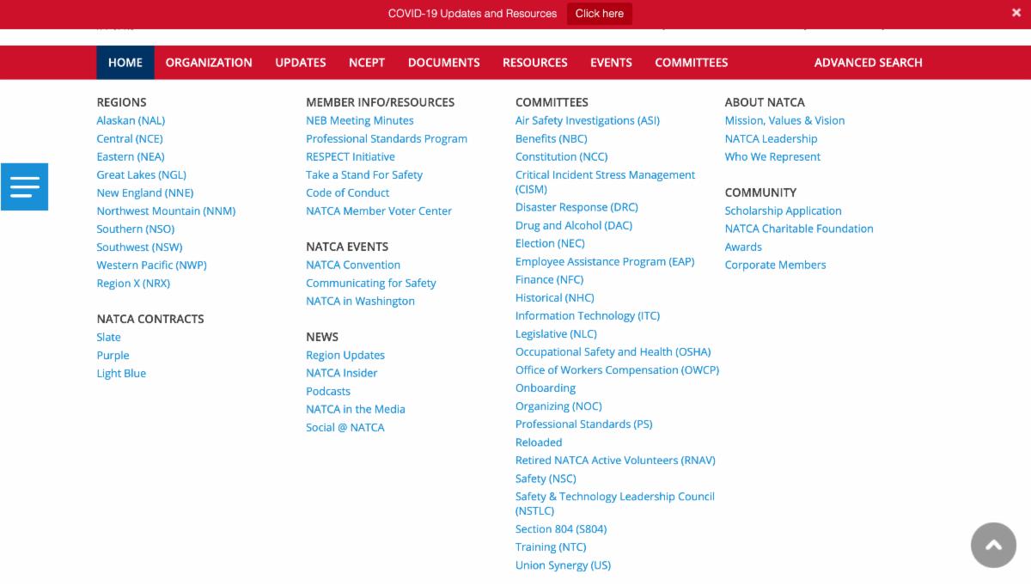Image resolution: width=1031 pixels, height=586 pixels.
Task: Open the DOCUMENTS menu
Action: [x=444, y=63]
